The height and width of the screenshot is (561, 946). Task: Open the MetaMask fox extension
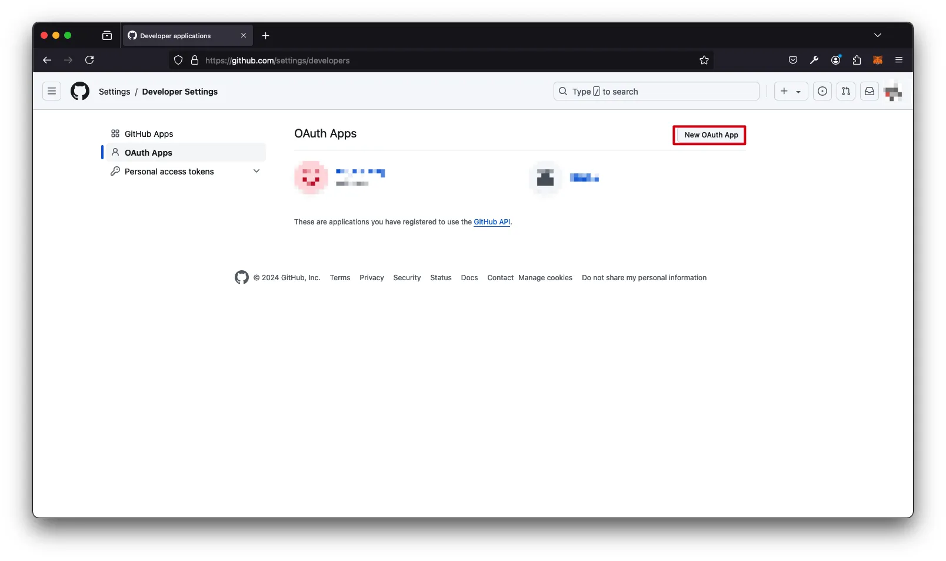(877, 61)
